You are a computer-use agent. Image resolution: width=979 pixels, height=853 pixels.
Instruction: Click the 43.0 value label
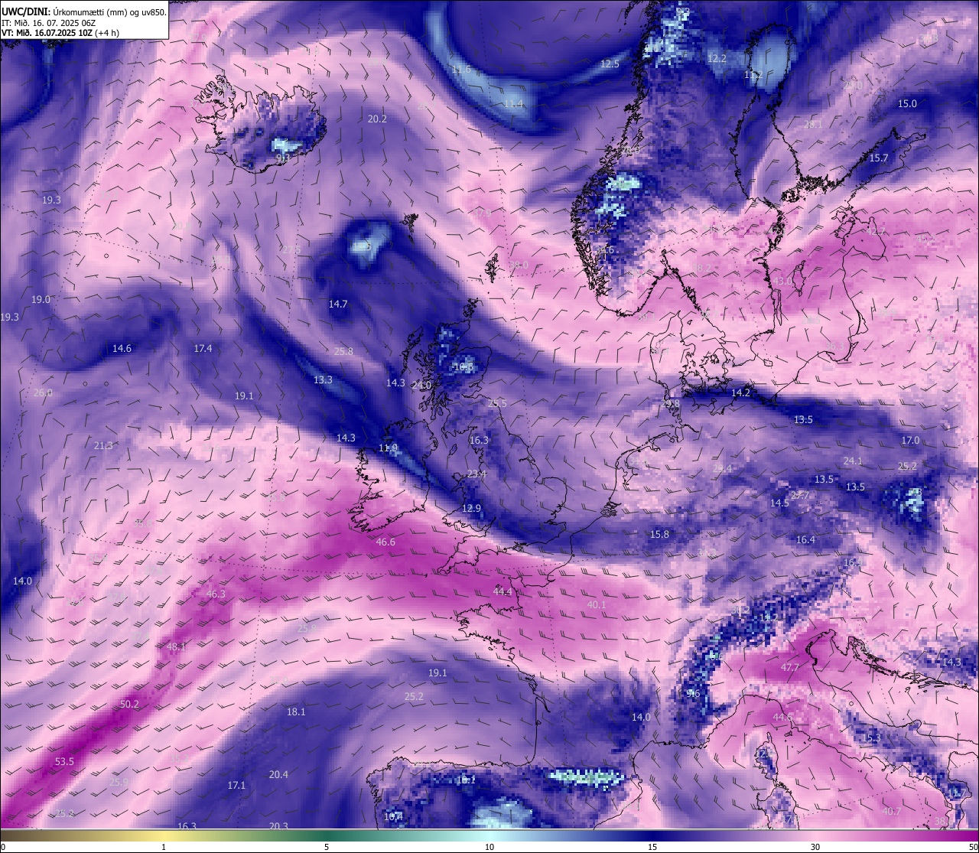coord(782,281)
